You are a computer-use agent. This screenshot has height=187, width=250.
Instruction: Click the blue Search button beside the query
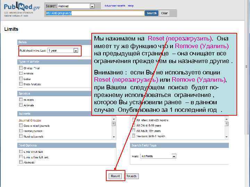(x=151, y=13)
